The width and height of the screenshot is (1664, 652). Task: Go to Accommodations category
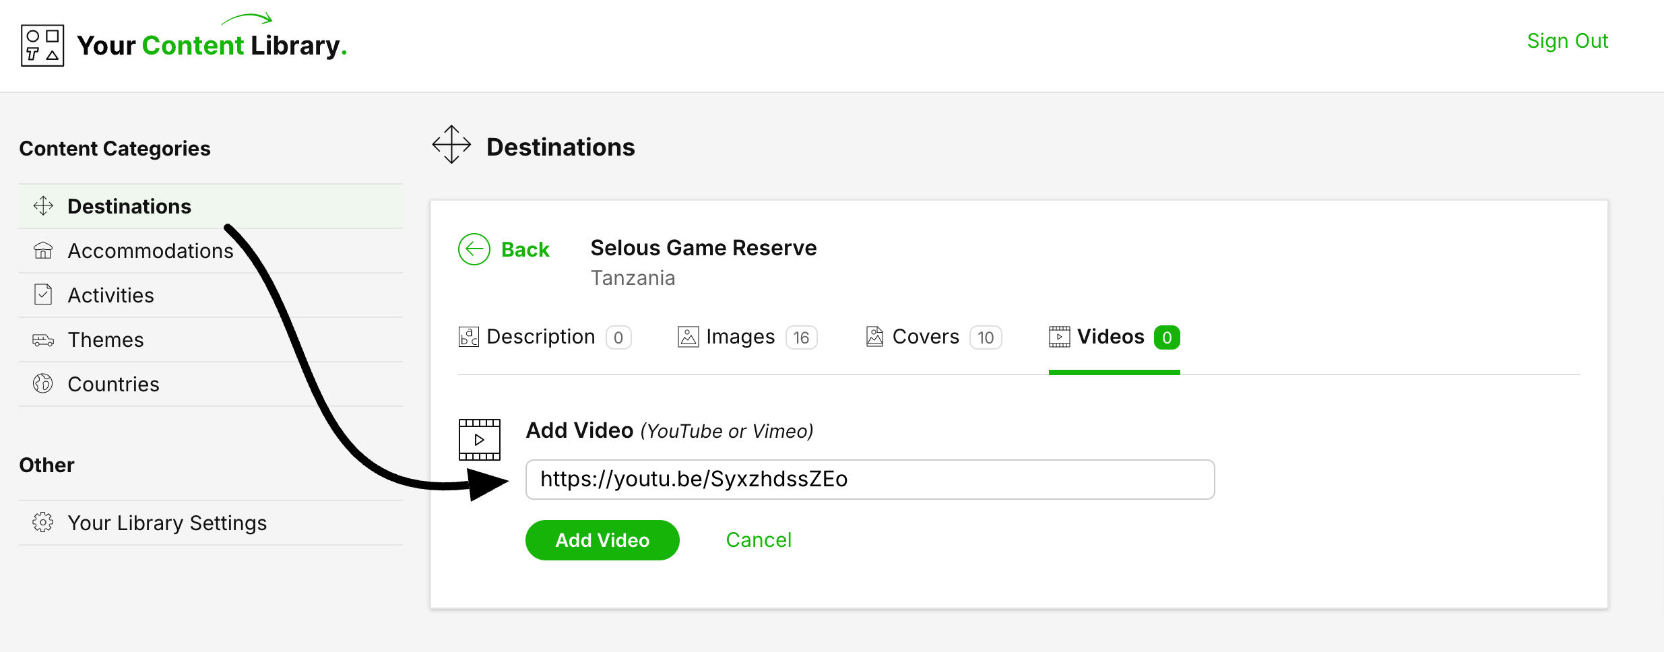tap(150, 251)
